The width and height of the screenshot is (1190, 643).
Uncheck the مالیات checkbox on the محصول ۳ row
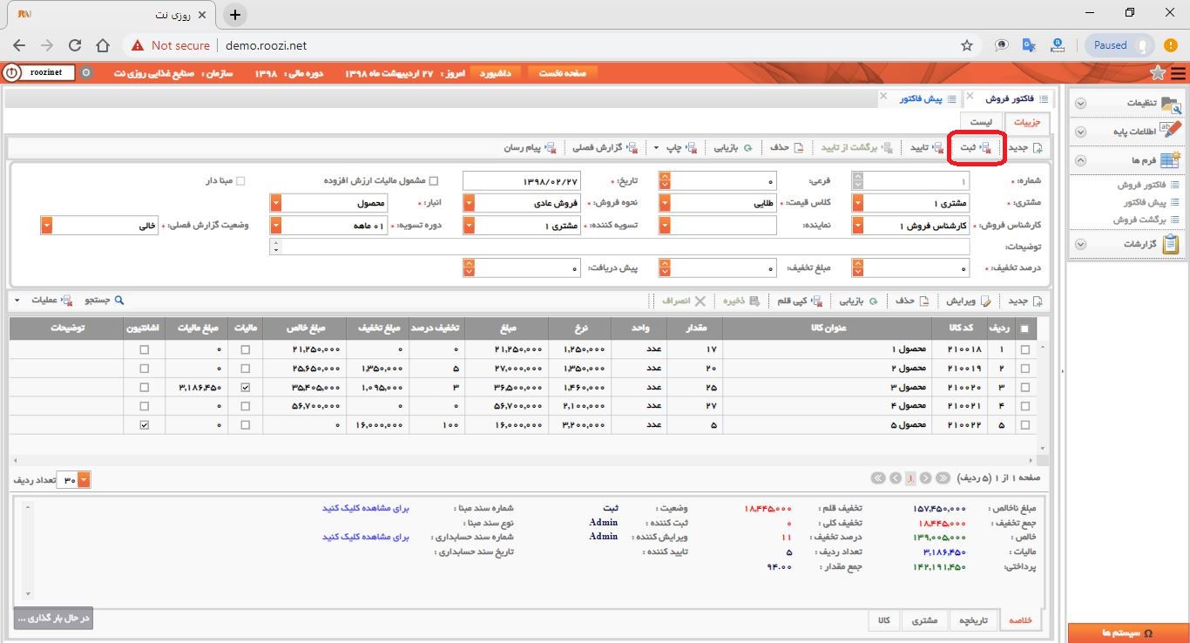point(245,387)
